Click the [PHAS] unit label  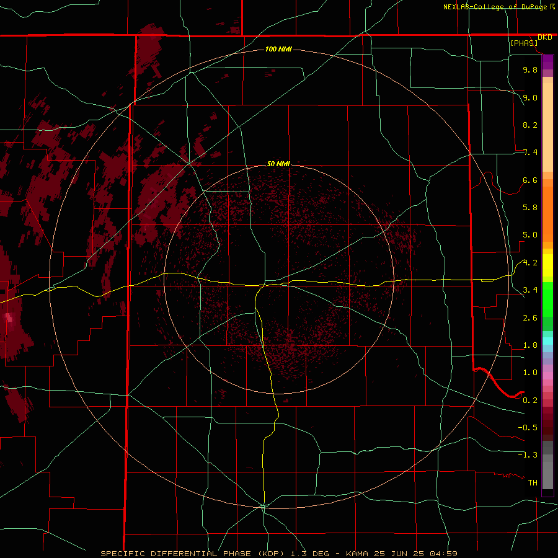pos(524,43)
